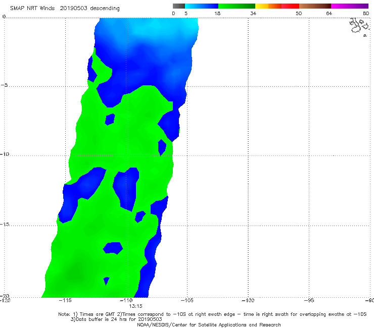Click the longitude label '-110'
The height and width of the screenshot is (328, 374).
(126, 300)
